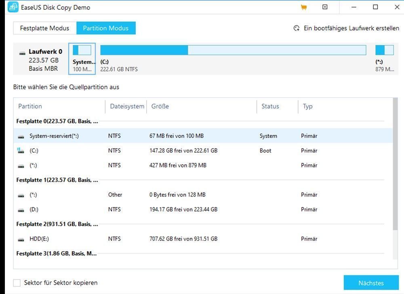Select the HDD(E:) partition name
Image resolution: width=404 pixels, height=294 pixels.
[x=39, y=239]
